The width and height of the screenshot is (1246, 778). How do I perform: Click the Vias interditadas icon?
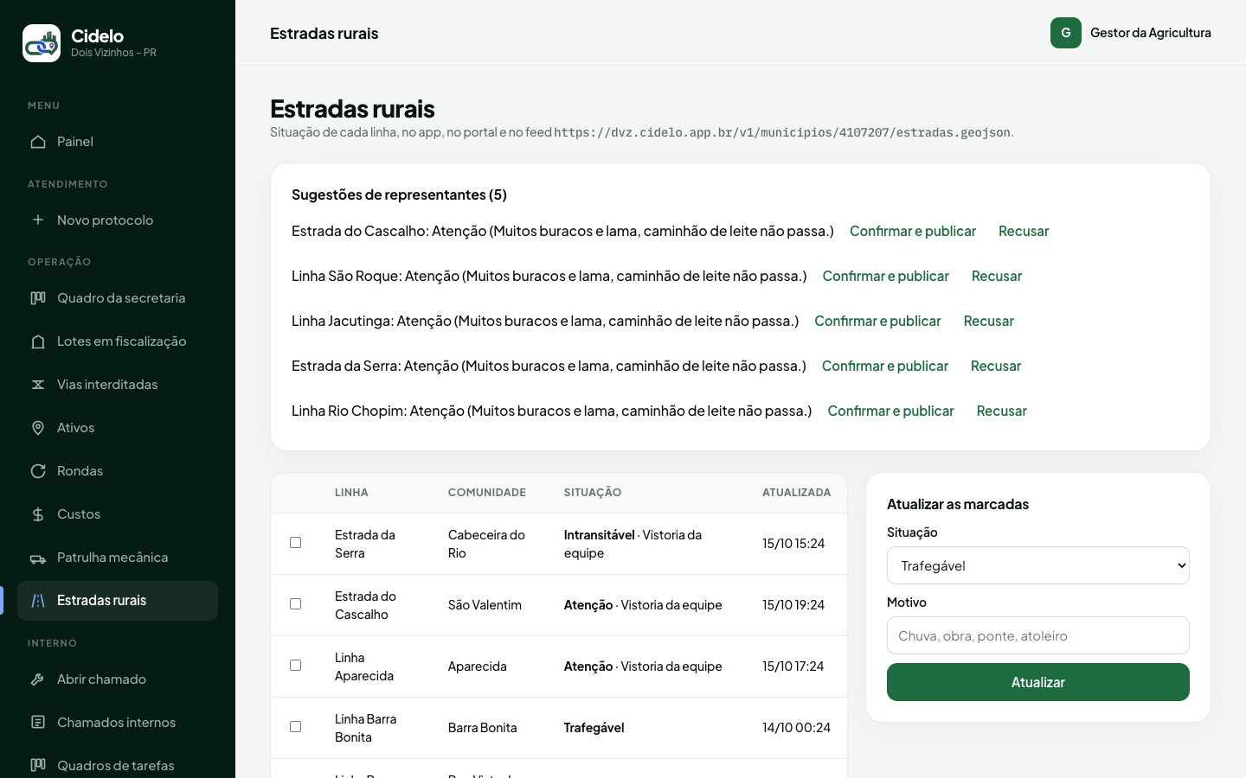(38, 385)
